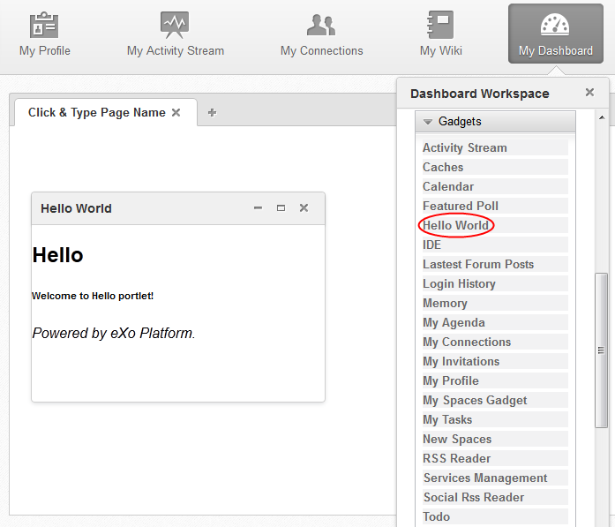This screenshot has width=615, height=527.
Task: Select the Click & Type Page Name tab
Action: [97, 113]
